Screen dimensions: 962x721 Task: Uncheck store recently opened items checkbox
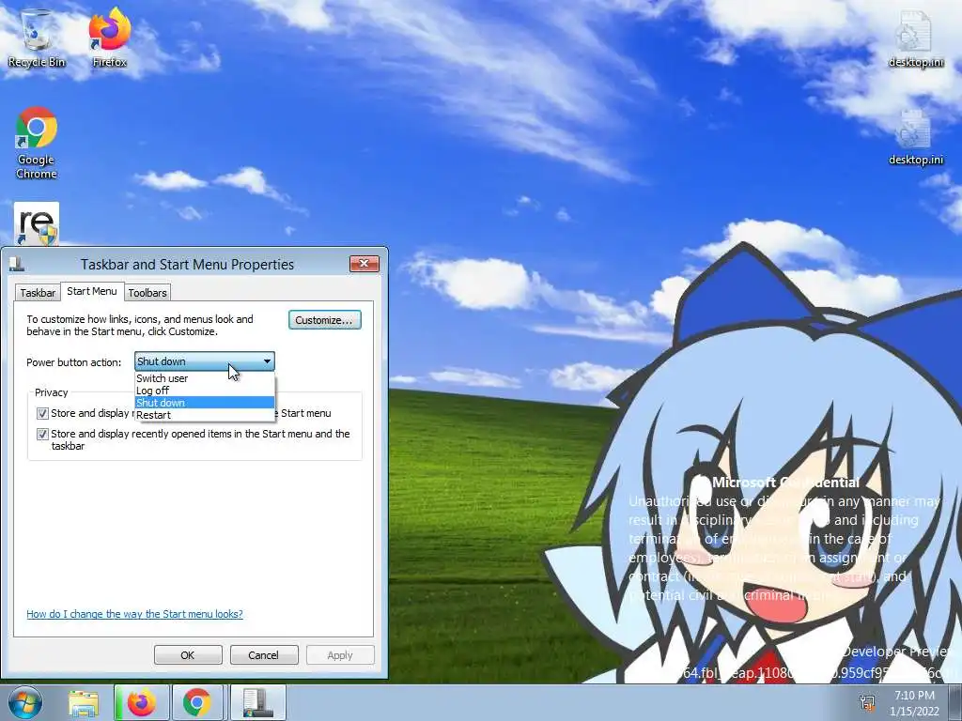pos(42,434)
